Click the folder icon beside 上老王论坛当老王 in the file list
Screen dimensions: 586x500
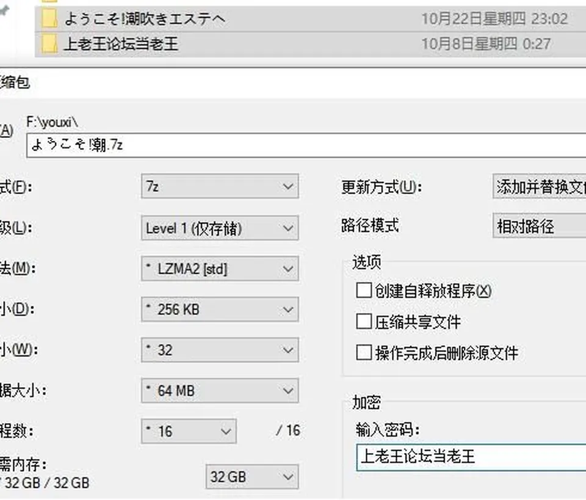(x=49, y=44)
